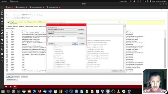Click the Advanced button in select dialog
This screenshot has width=168, height=94.
(x=51, y=44)
